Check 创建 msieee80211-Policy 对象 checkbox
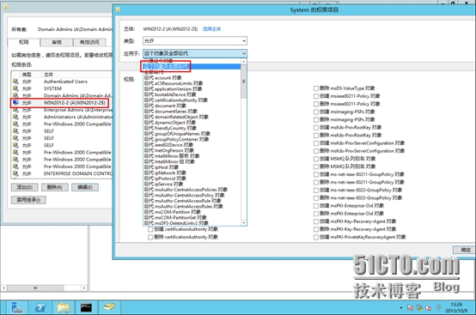The image size is (476, 315). click(x=316, y=96)
